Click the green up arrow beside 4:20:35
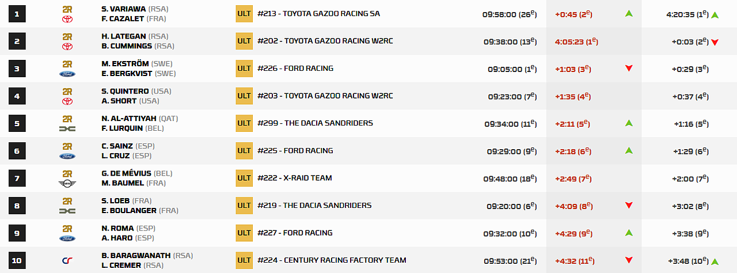Screen dimensions: 737x273 point(715,15)
